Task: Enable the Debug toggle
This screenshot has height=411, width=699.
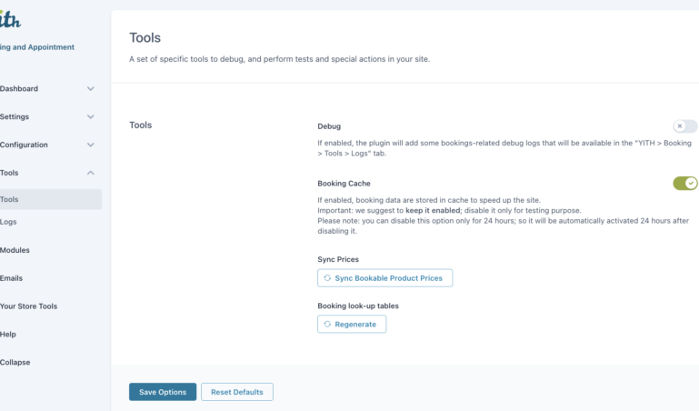Action: tap(684, 126)
